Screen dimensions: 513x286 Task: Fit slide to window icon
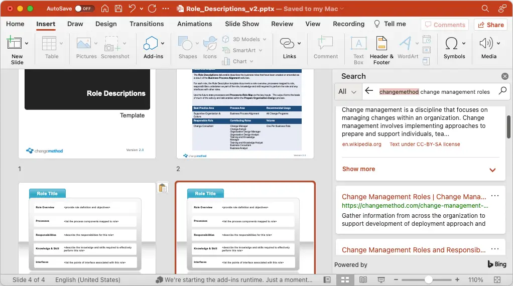click(x=497, y=280)
